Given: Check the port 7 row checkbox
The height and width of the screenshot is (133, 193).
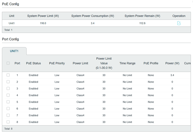Looking at the screenshot, I should point(8,115).
